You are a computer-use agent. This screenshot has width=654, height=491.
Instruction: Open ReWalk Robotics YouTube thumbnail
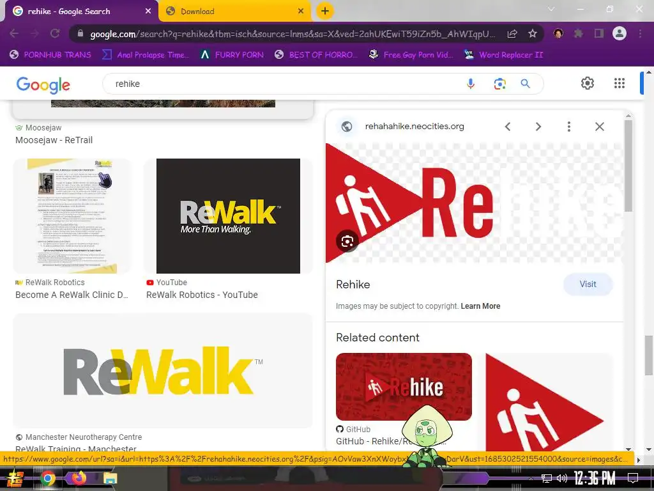click(x=228, y=216)
